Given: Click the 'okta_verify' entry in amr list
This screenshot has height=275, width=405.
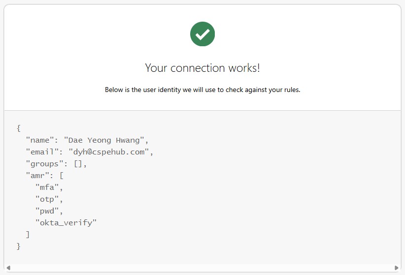Looking at the screenshot, I should (x=66, y=223).
